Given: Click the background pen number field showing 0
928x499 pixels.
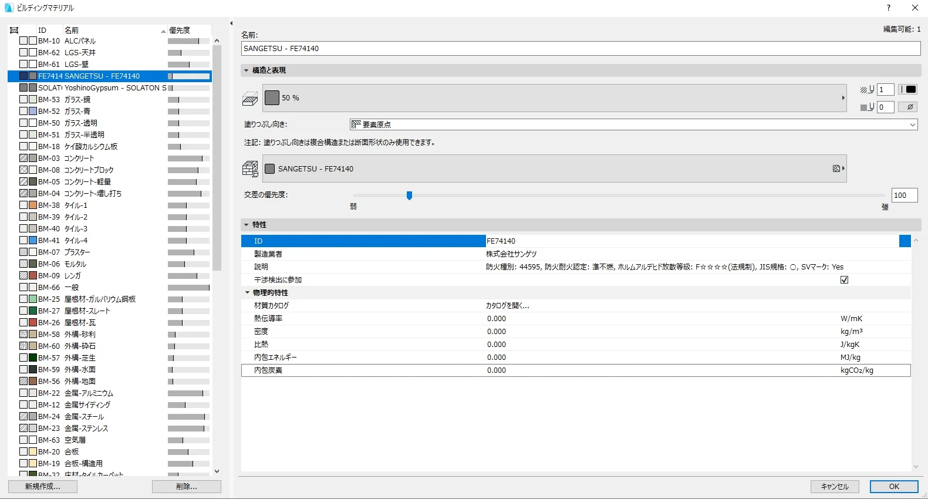Looking at the screenshot, I should tap(886, 107).
